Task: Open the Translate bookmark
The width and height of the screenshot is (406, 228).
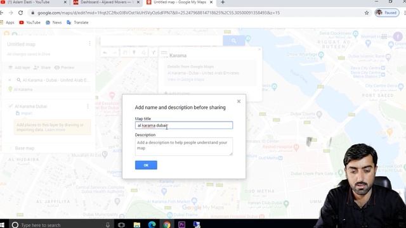Action: tap(77, 23)
